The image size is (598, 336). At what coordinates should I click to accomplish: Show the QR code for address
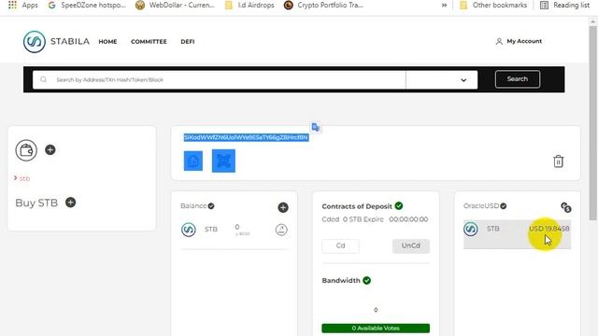click(x=223, y=161)
